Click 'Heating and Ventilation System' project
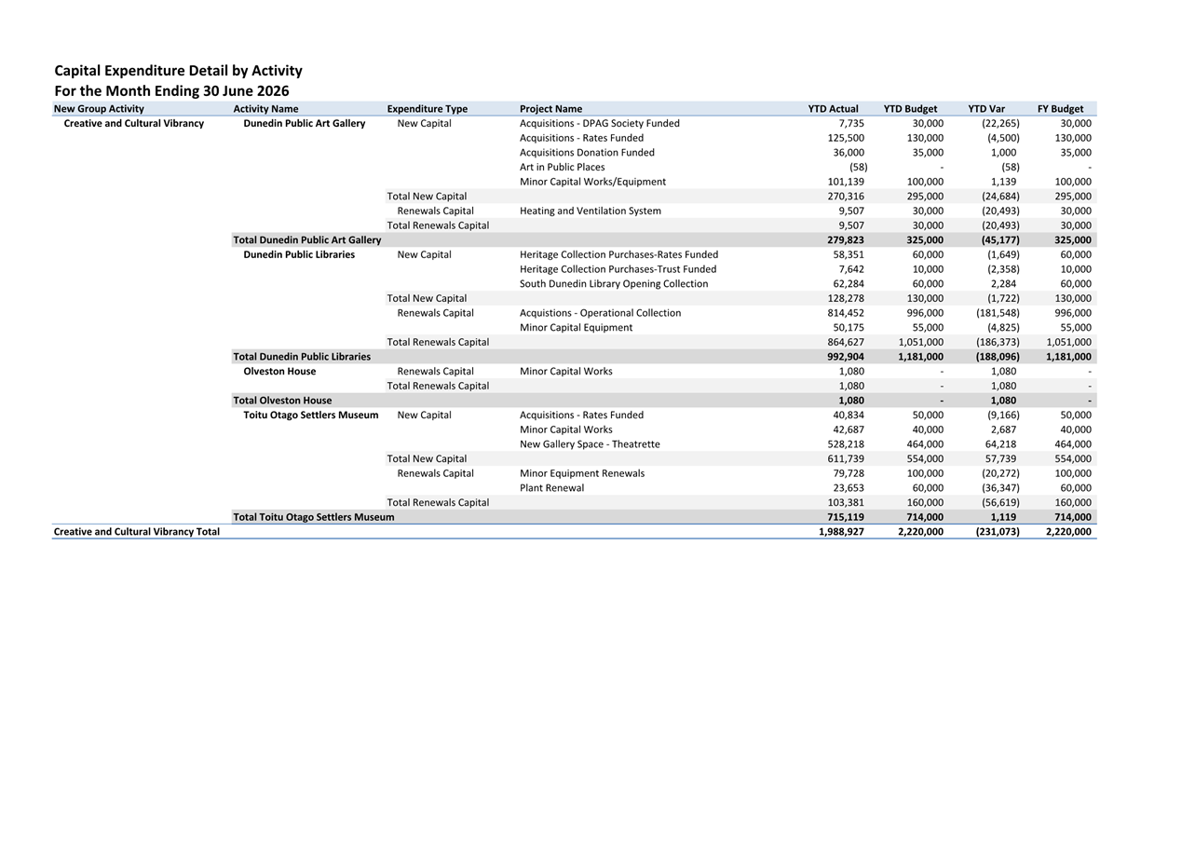 point(591,211)
